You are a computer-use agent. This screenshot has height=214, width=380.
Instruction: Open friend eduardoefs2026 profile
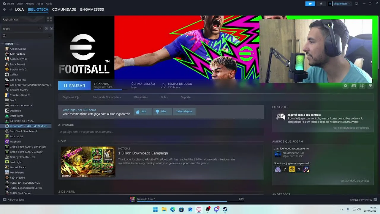(x=293, y=153)
